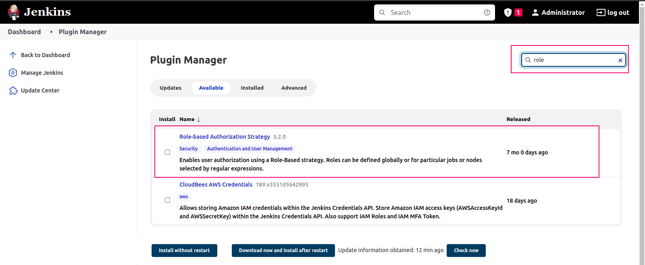The image size is (645, 265).
Task: Click the aws category tag
Action: [x=183, y=197]
